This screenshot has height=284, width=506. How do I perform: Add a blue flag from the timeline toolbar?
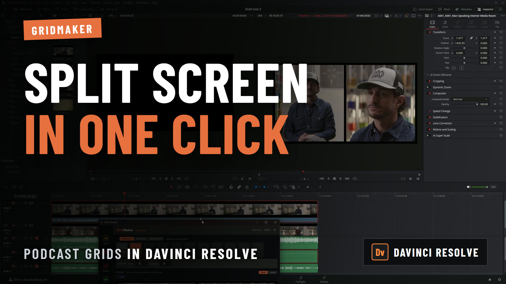coord(256,187)
